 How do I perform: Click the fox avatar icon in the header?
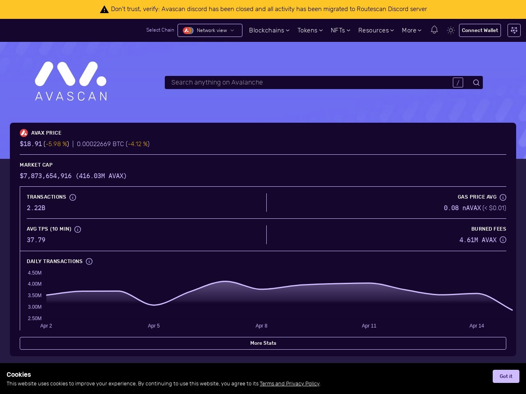click(x=514, y=30)
